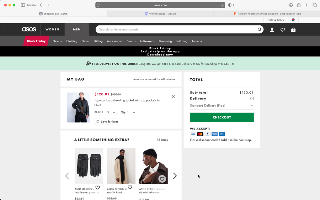Image resolution: width=320 pixels, height=200 pixels.
Task: Open your ASOS account profile icon
Action: (272, 29)
